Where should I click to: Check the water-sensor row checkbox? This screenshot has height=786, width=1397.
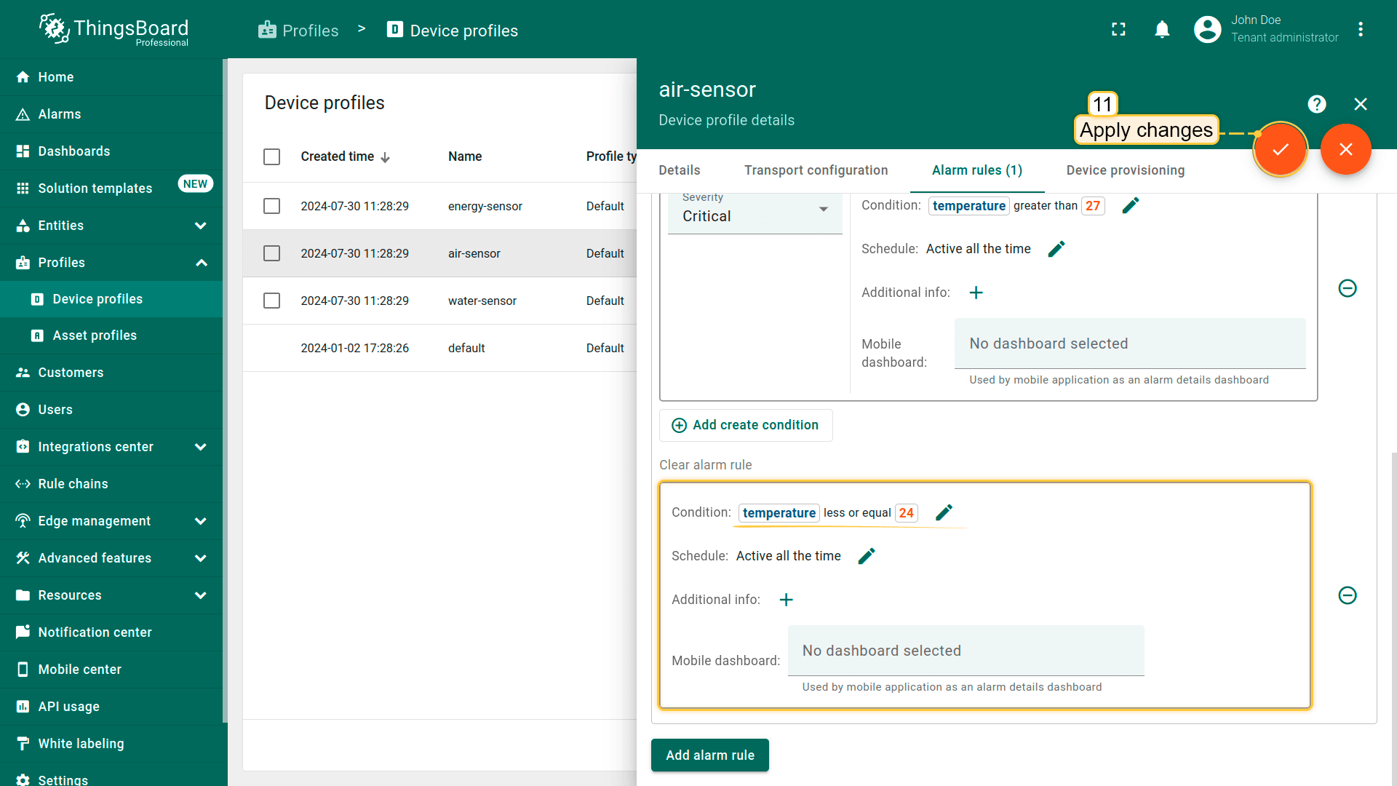pos(271,301)
